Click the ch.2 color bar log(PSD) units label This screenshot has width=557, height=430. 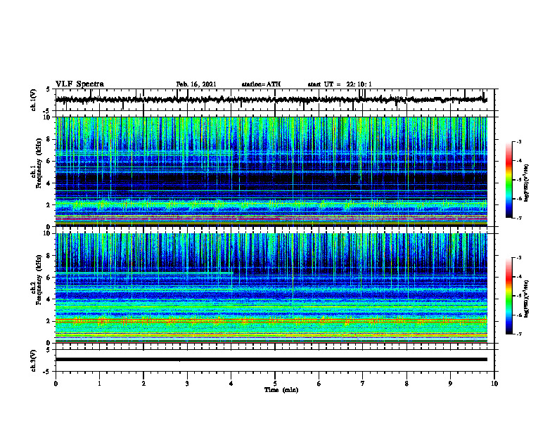(x=526, y=299)
